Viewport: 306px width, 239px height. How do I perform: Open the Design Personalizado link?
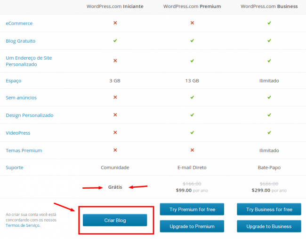pos(30,115)
